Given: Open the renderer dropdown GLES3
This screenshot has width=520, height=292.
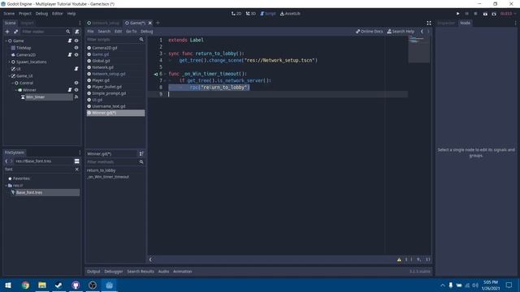Looking at the screenshot, I should pyautogui.click(x=508, y=14).
